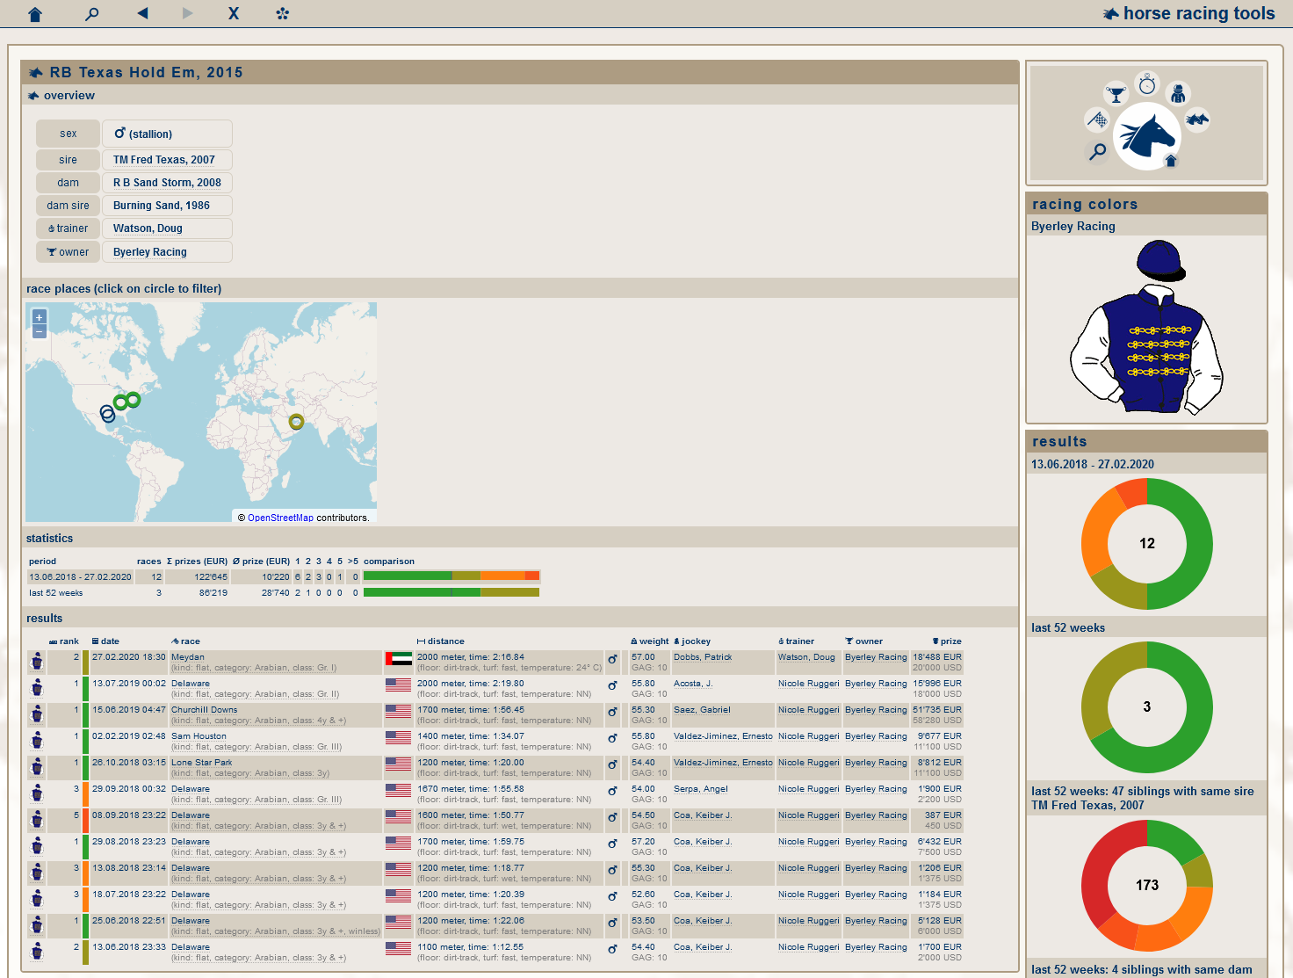This screenshot has width=1293, height=978.
Task: Click the network nodes icon in top toolbar
Action: pyautogui.click(x=282, y=14)
